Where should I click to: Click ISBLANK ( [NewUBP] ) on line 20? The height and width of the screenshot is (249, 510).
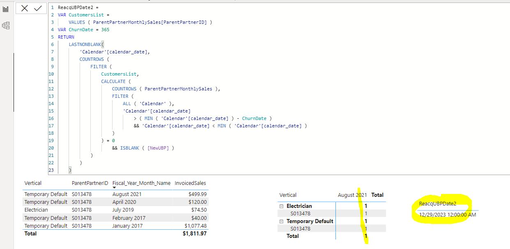click(147, 148)
